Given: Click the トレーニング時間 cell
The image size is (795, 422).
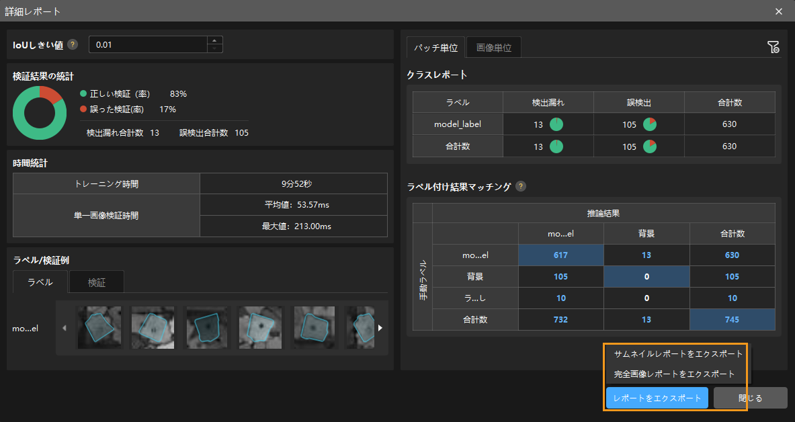Looking at the screenshot, I should click(106, 183).
